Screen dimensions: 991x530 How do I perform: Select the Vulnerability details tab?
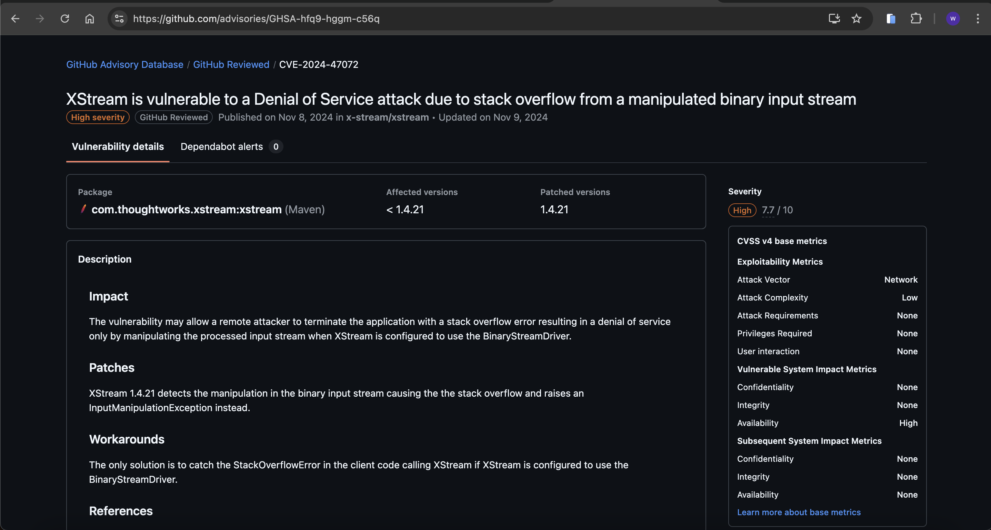[118, 146]
